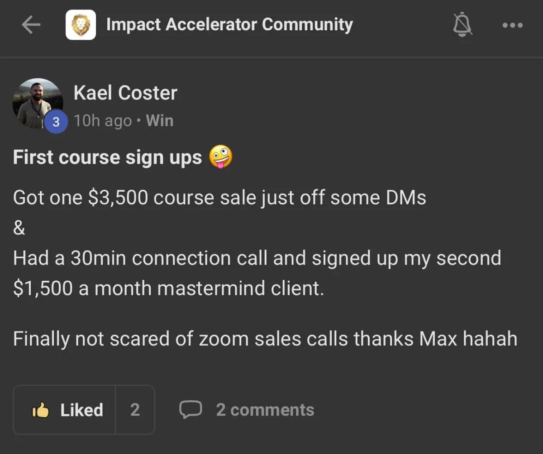Open the three-dot more options menu

point(513,25)
